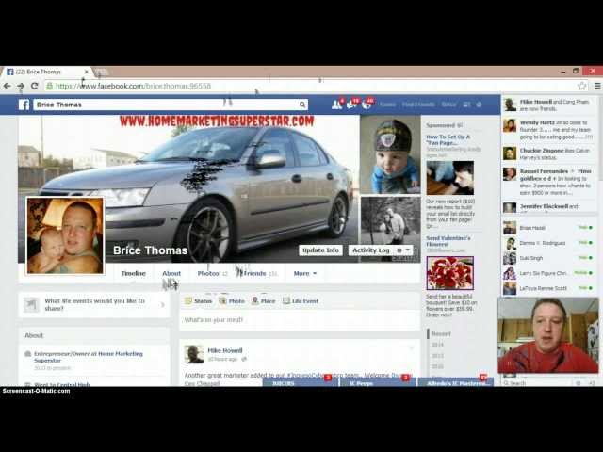Image resolution: width=603 pixels, height=452 pixels.
Task: Click Home link in blue bar
Action: pyautogui.click(x=387, y=105)
